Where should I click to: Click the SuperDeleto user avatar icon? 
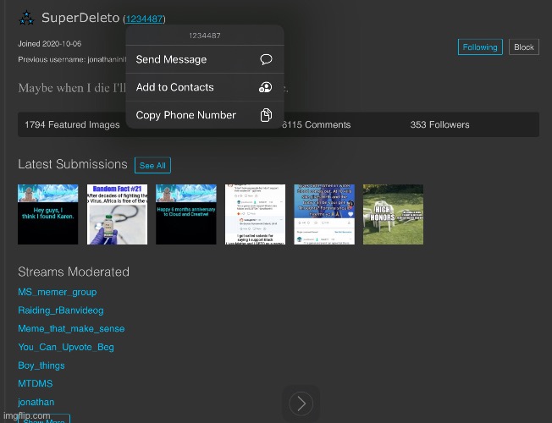tap(27, 18)
